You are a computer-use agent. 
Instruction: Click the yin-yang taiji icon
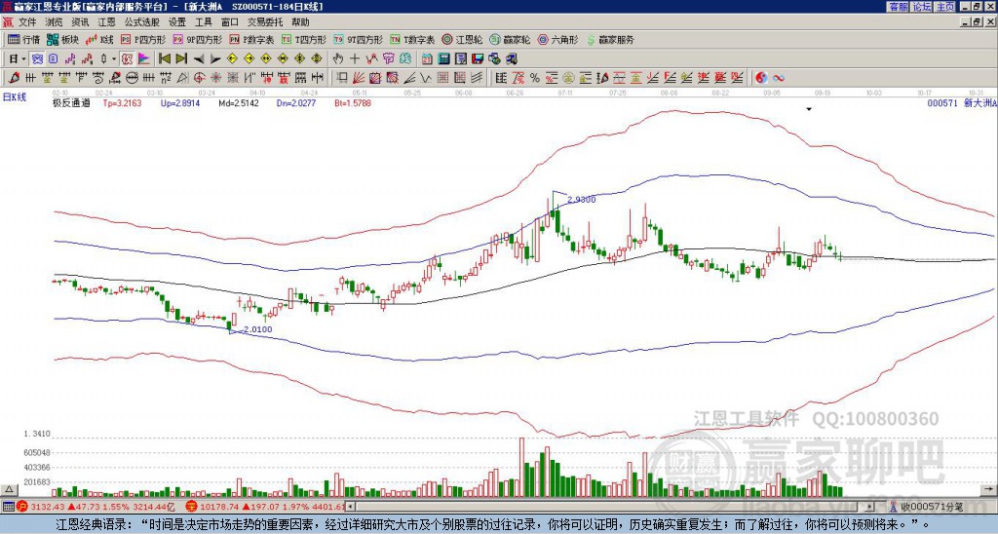tap(761, 78)
